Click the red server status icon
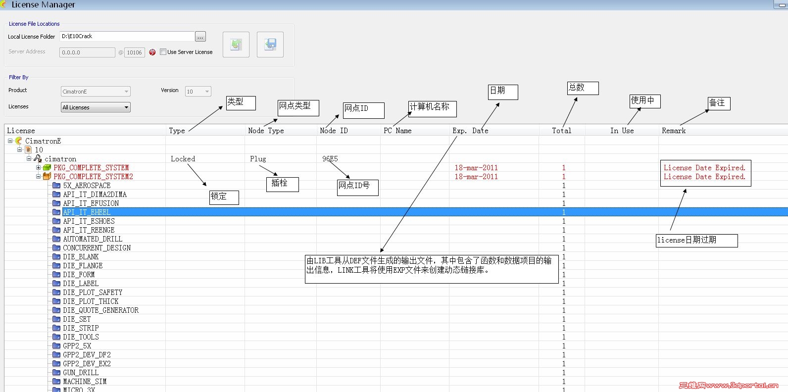 pyautogui.click(x=152, y=52)
